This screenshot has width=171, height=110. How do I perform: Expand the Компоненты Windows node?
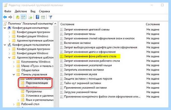pos(14,62)
